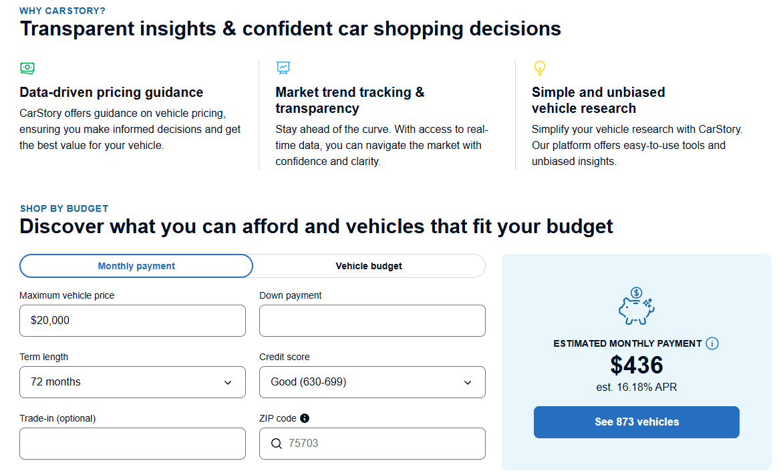Click the piggy bank savings icon
The width and height of the screenshot is (781, 471).
[x=636, y=306]
